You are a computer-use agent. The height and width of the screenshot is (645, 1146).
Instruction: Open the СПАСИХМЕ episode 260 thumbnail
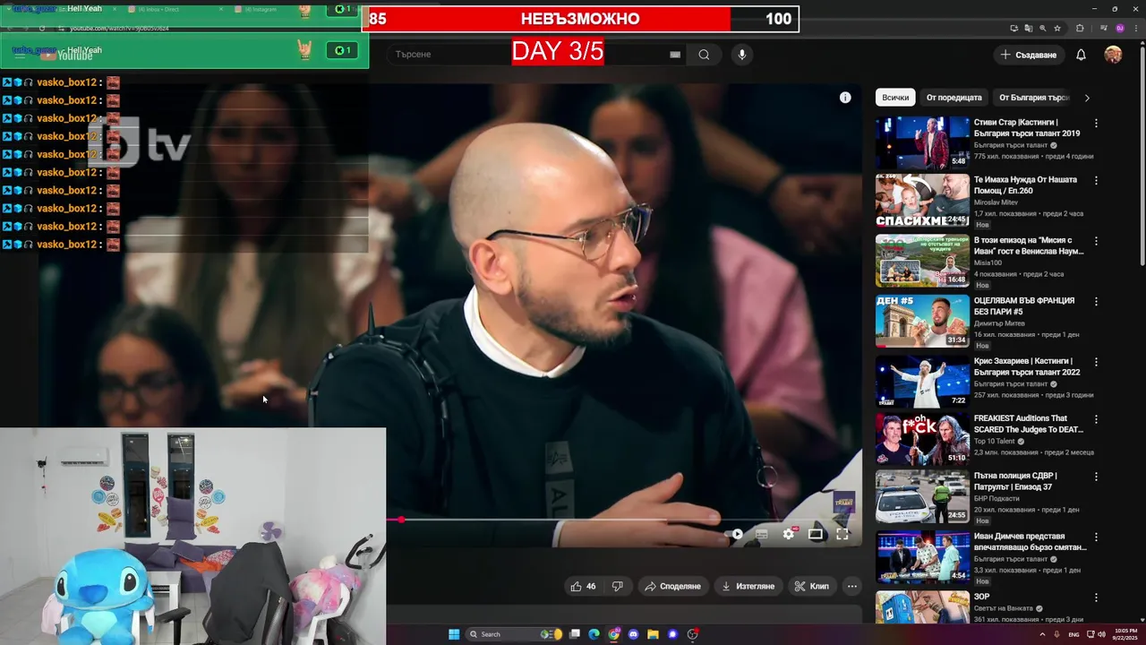click(922, 201)
